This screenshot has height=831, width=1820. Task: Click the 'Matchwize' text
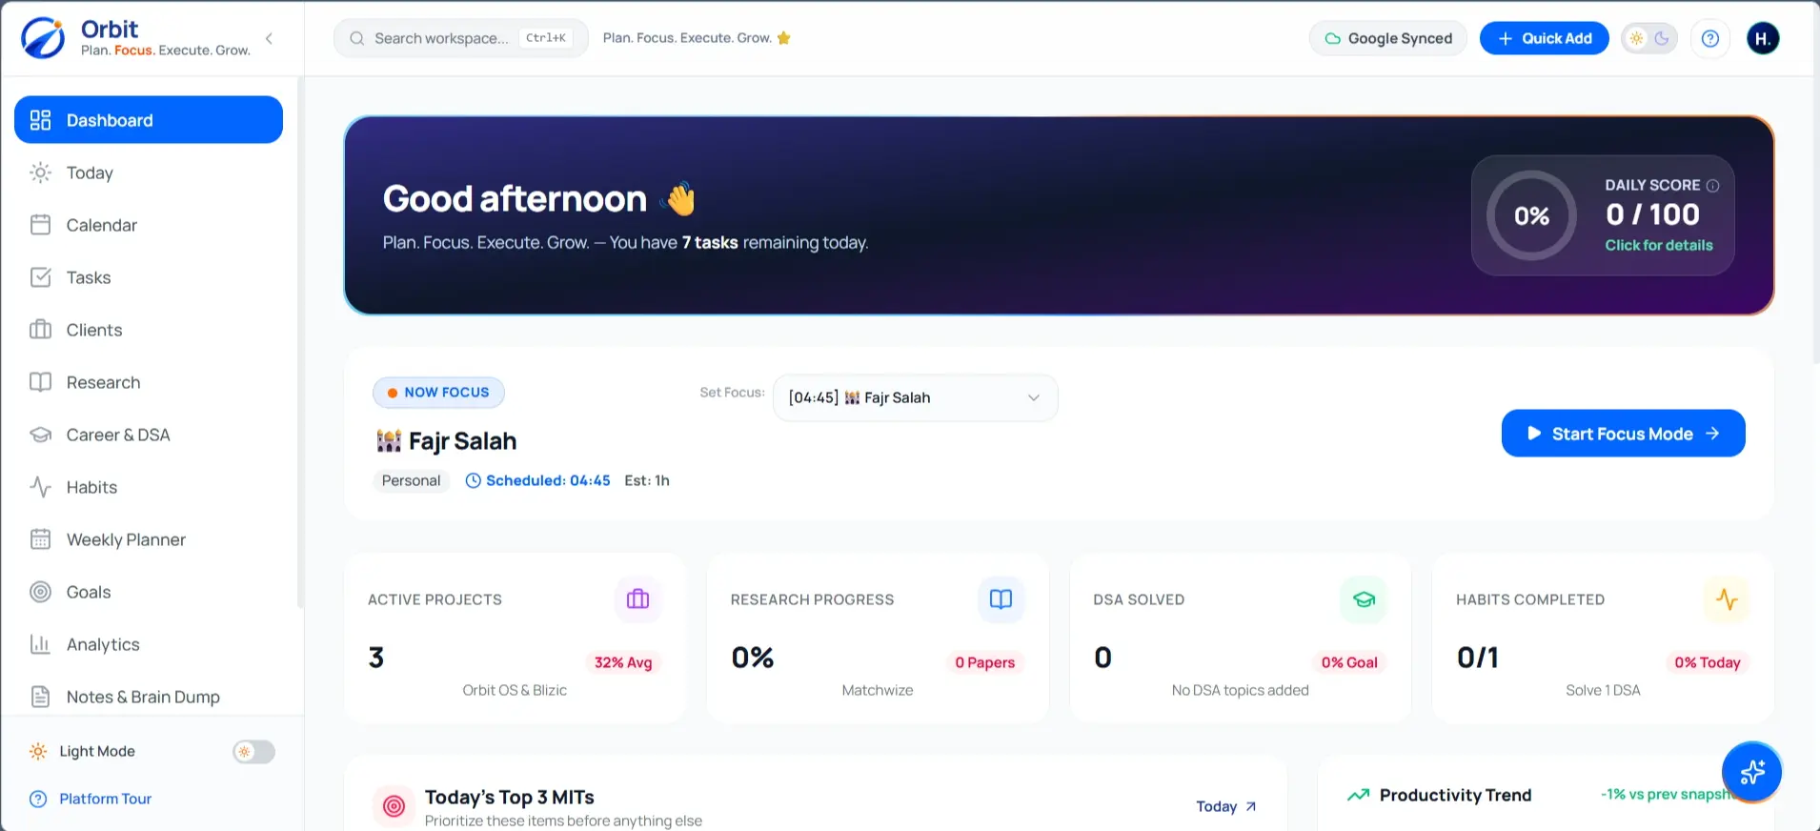point(878,690)
